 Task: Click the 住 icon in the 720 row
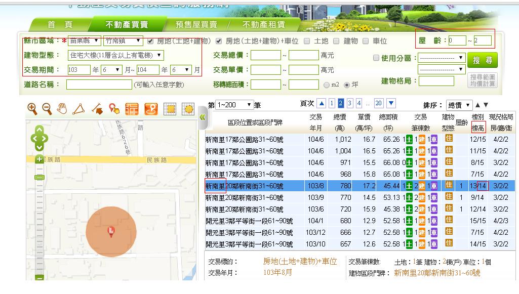(449, 208)
